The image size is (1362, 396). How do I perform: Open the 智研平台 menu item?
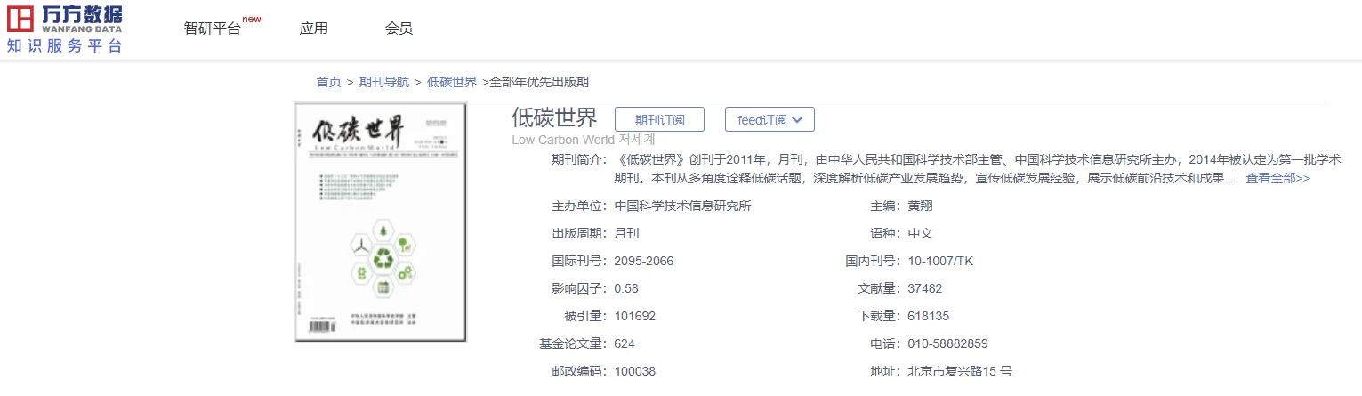click(213, 28)
